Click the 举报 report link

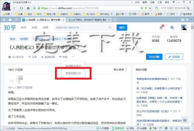tap(63, 57)
